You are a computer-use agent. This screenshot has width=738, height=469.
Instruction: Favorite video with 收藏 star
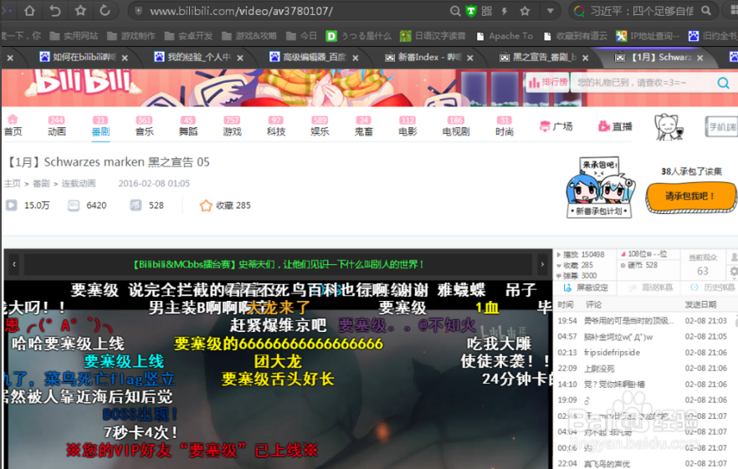pyautogui.click(x=206, y=205)
